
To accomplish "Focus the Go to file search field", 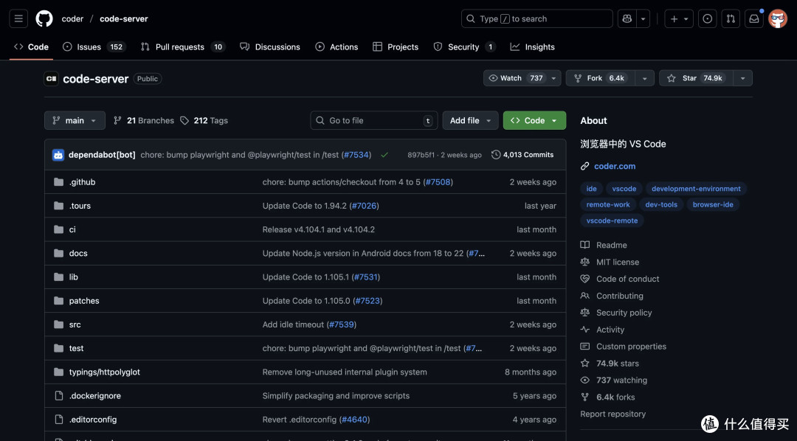I will click(x=373, y=120).
